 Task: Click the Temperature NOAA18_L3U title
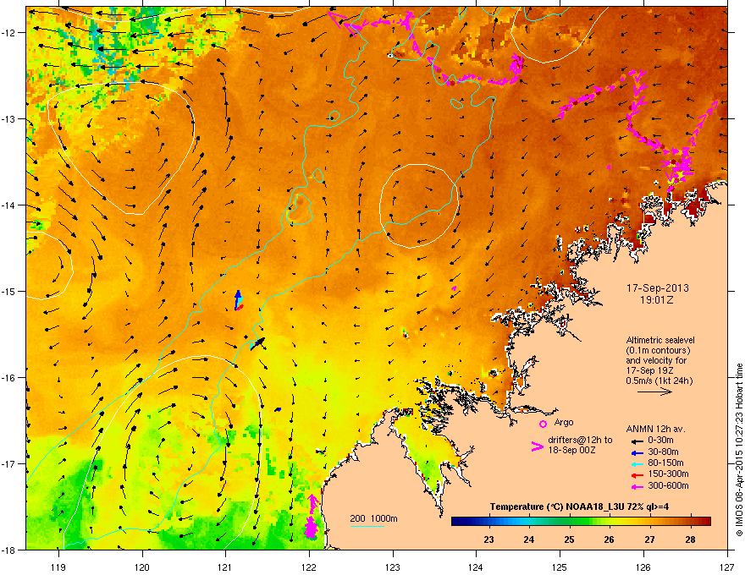coord(579,507)
